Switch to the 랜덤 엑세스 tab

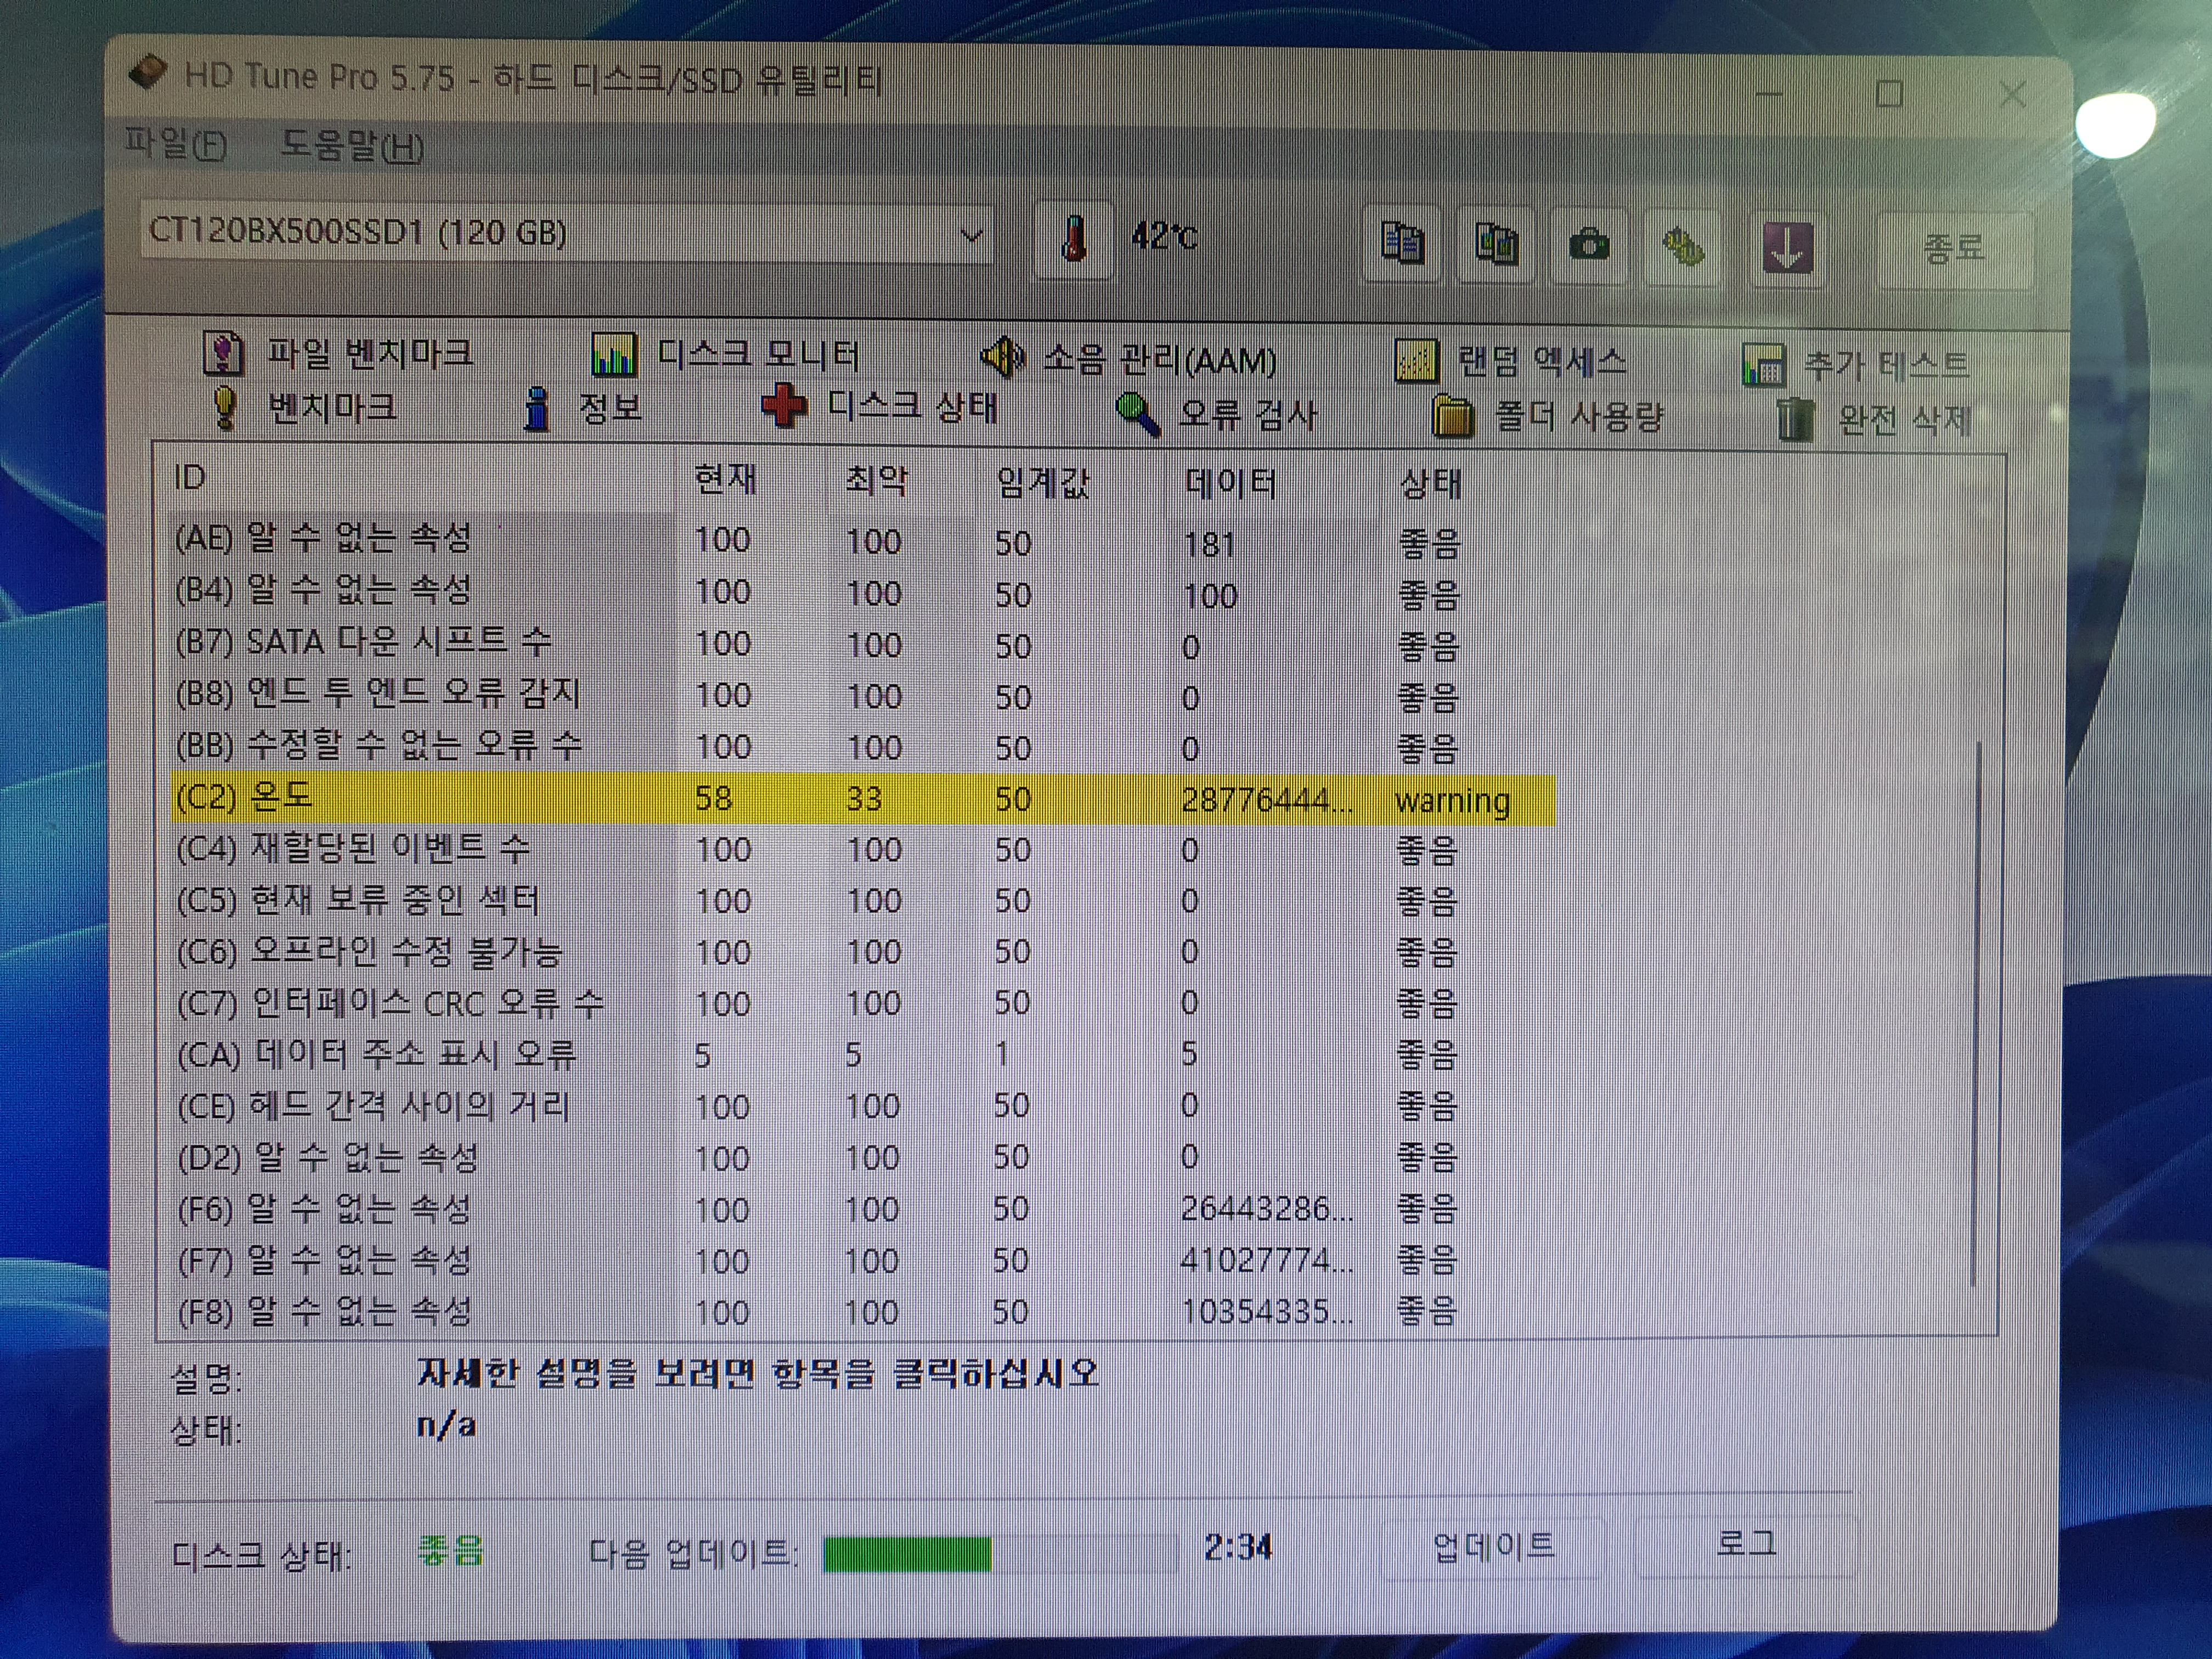[x=1511, y=361]
